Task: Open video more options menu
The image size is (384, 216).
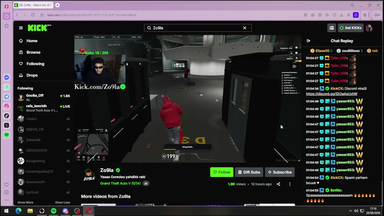Action: click(x=290, y=184)
